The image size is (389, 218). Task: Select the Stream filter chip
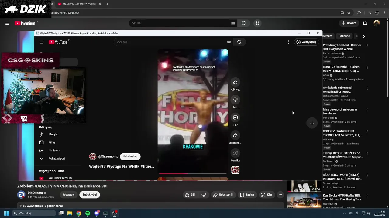328,36
